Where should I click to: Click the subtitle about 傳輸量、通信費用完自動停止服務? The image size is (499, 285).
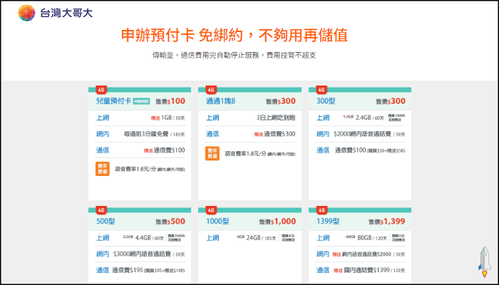[x=234, y=56]
